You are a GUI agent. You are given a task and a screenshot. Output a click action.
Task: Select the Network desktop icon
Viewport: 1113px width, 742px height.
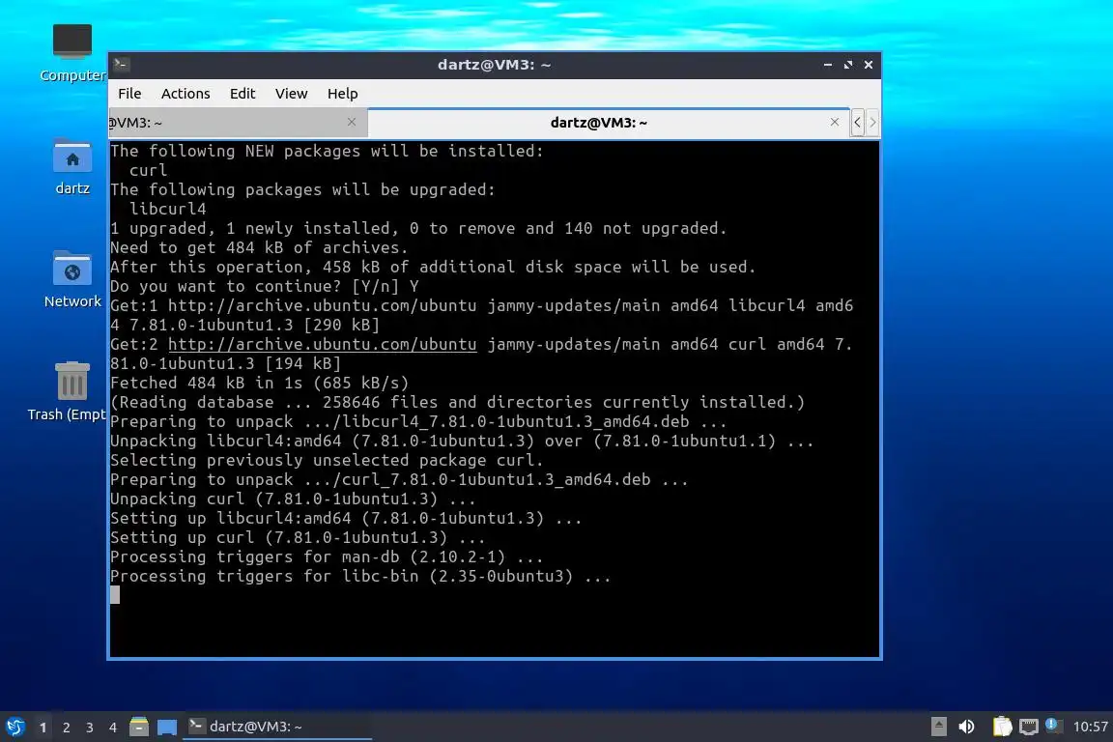tap(72, 279)
